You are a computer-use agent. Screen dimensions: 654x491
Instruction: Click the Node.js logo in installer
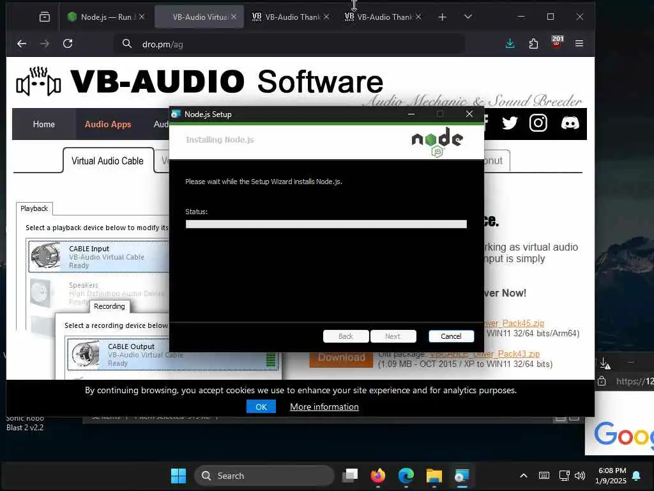click(437, 141)
